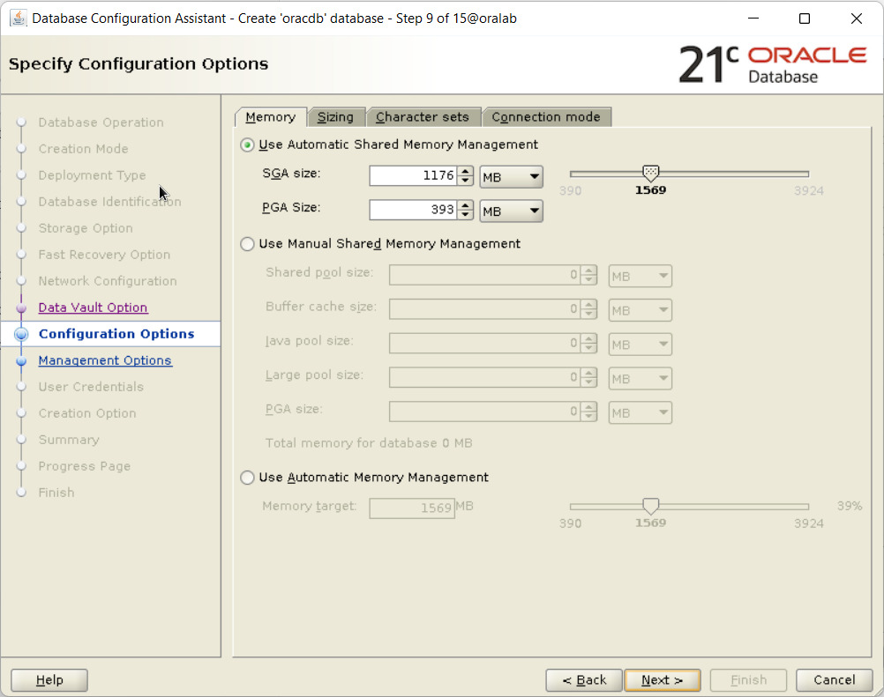This screenshot has width=884, height=697.
Task: Click the SGA size input field
Action: (412, 176)
